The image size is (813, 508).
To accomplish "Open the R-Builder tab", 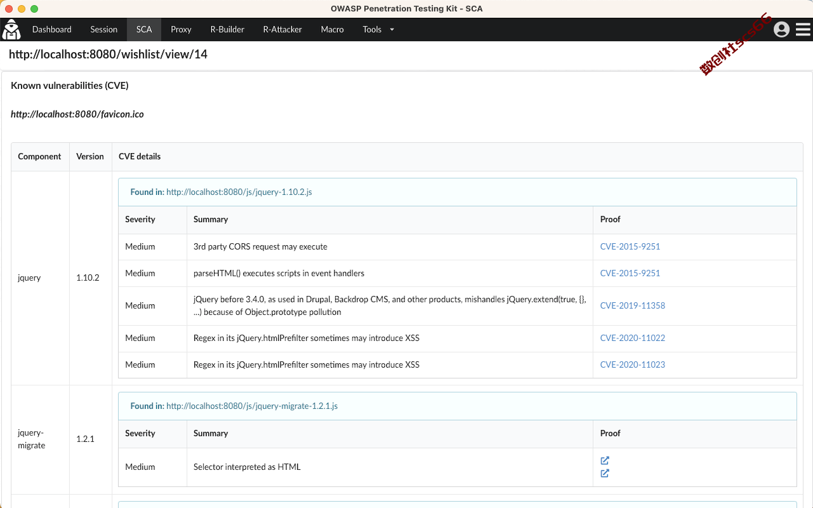I will click(x=227, y=29).
